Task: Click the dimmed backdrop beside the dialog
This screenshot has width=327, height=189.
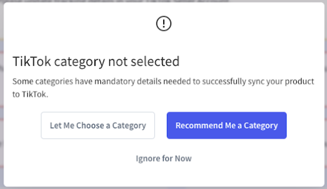Action: click(1, 94)
